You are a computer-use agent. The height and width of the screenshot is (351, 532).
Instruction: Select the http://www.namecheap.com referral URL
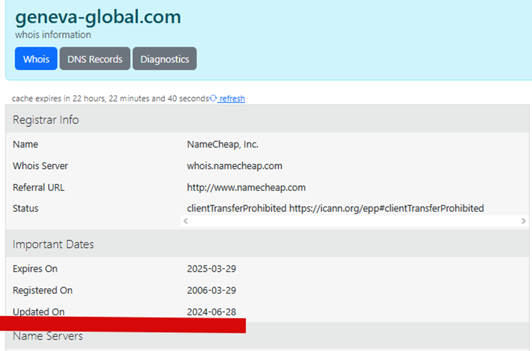coord(246,188)
